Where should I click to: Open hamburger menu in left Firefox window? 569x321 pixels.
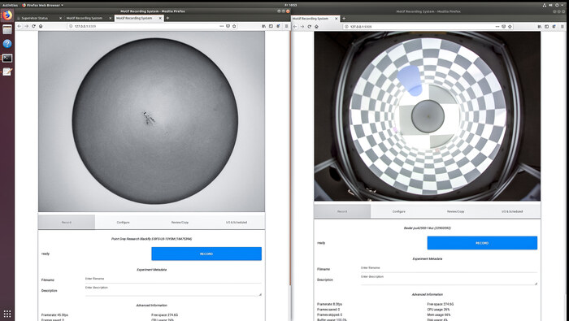coord(286,26)
